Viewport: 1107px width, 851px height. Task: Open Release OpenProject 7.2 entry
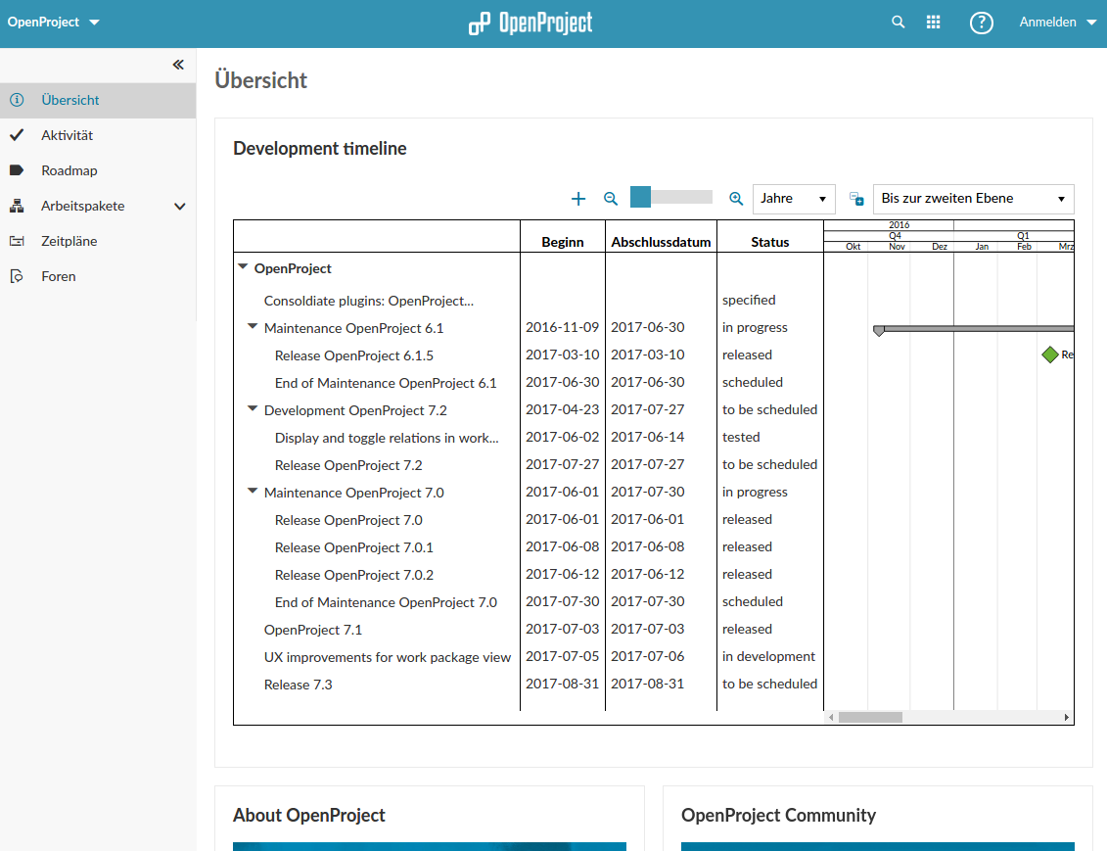click(x=348, y=465)
